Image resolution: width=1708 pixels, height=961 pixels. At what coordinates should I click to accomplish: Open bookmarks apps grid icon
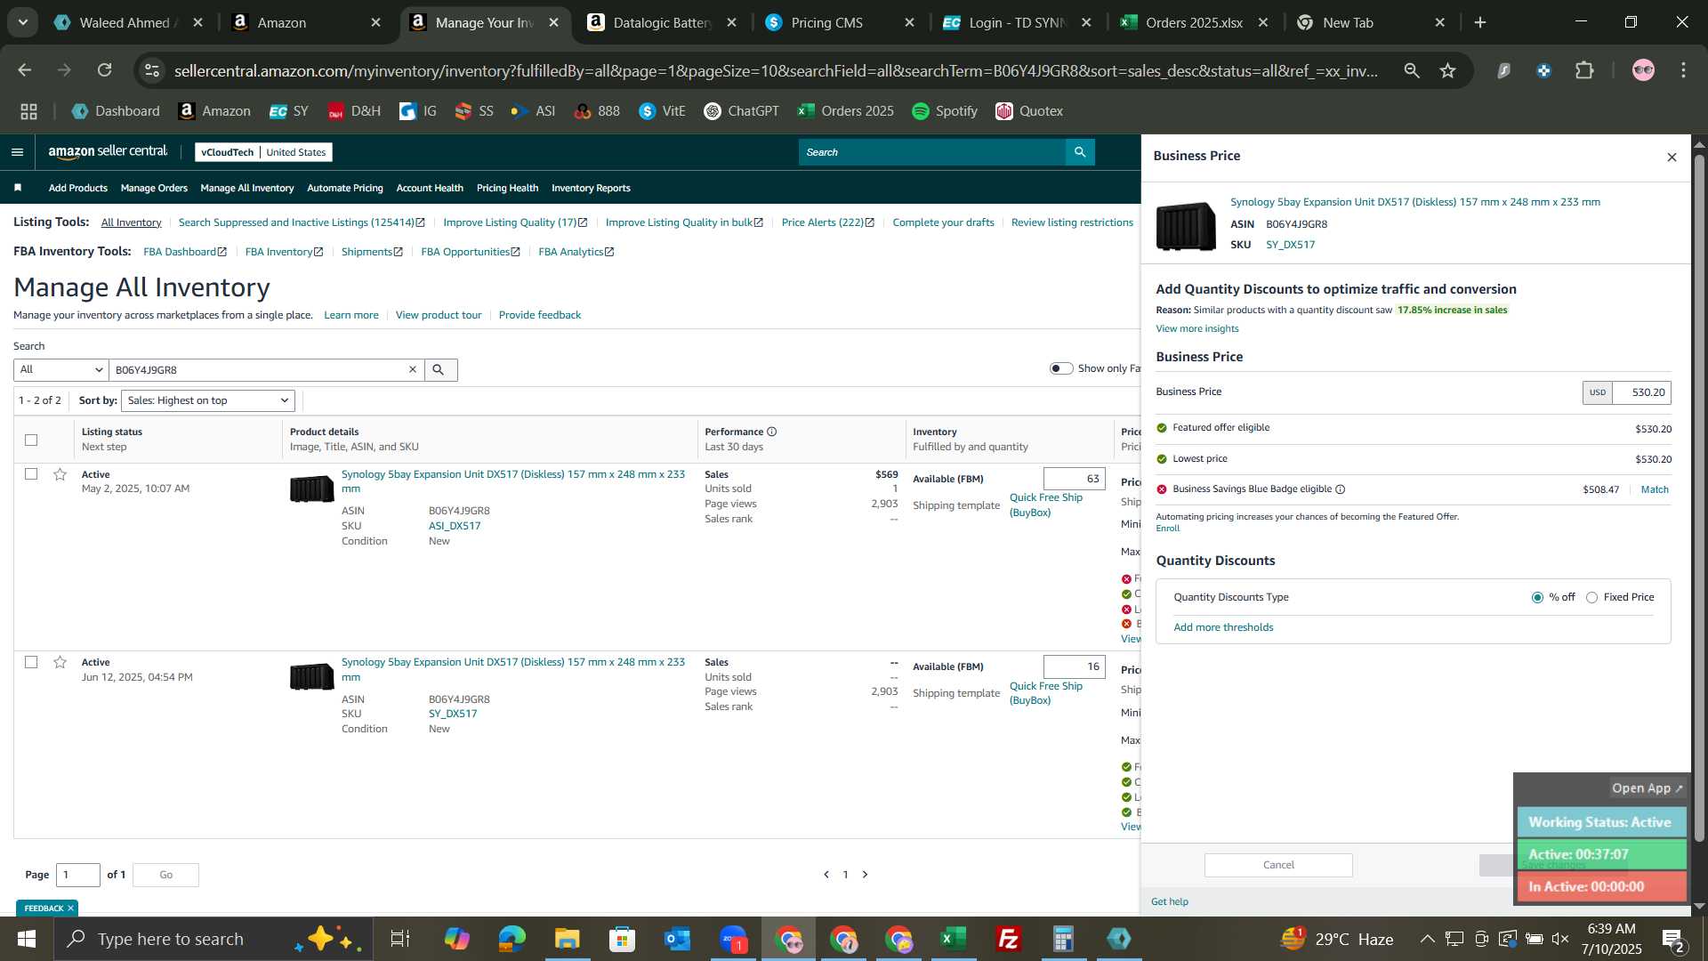click(28, 111)
